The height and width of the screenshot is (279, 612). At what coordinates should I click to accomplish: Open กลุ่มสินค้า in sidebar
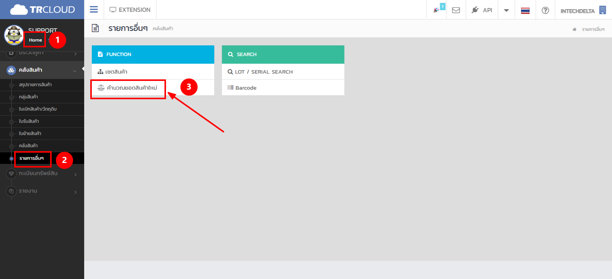[x=28, y=97]
